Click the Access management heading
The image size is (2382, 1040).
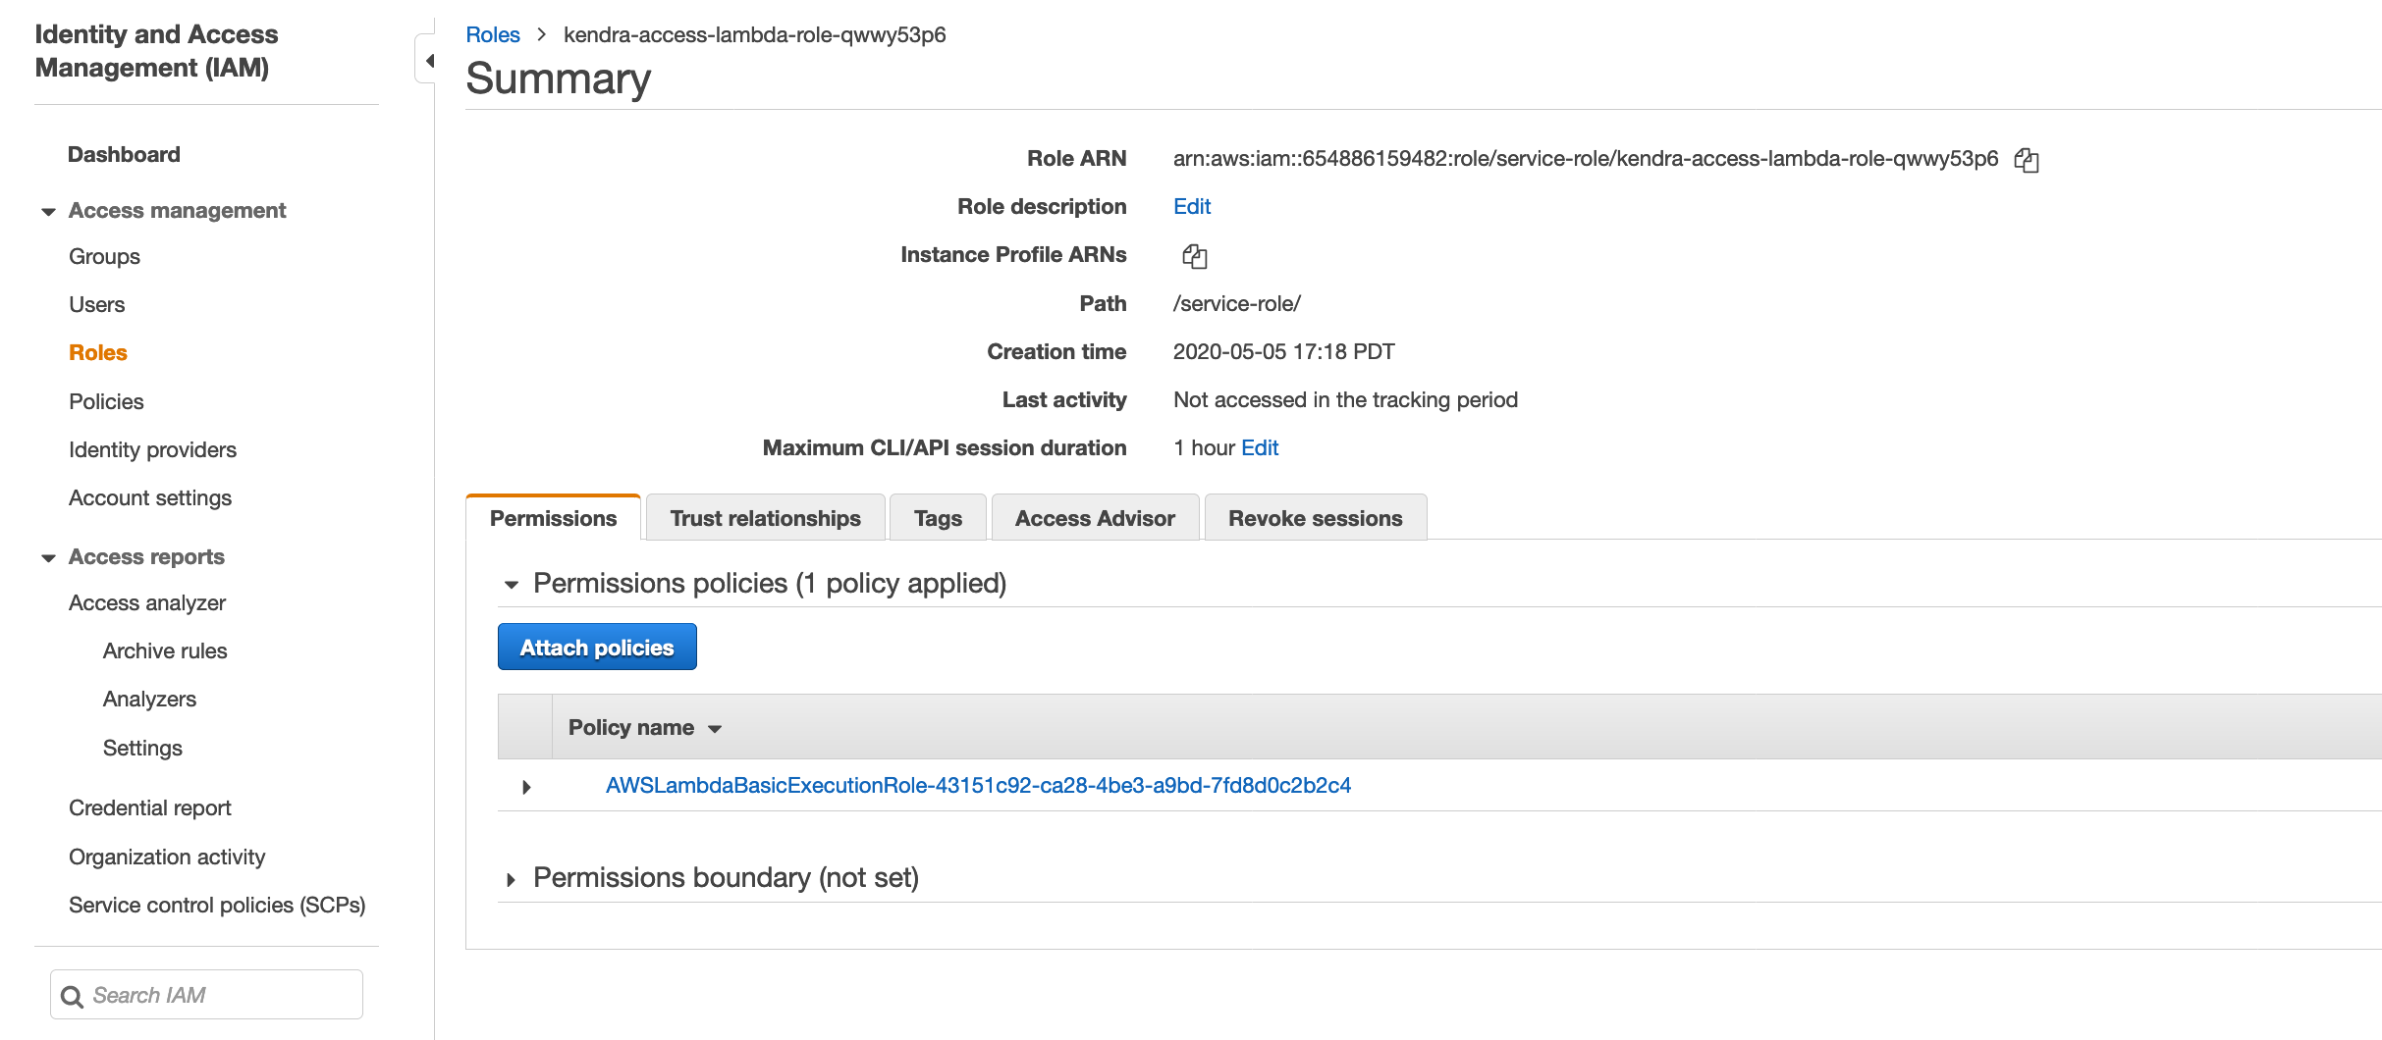click(177, 210)
